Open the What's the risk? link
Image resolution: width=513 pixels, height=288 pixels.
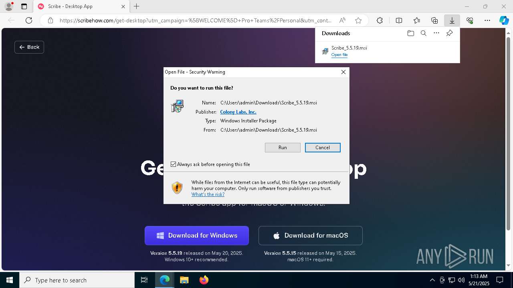[208, 194]
